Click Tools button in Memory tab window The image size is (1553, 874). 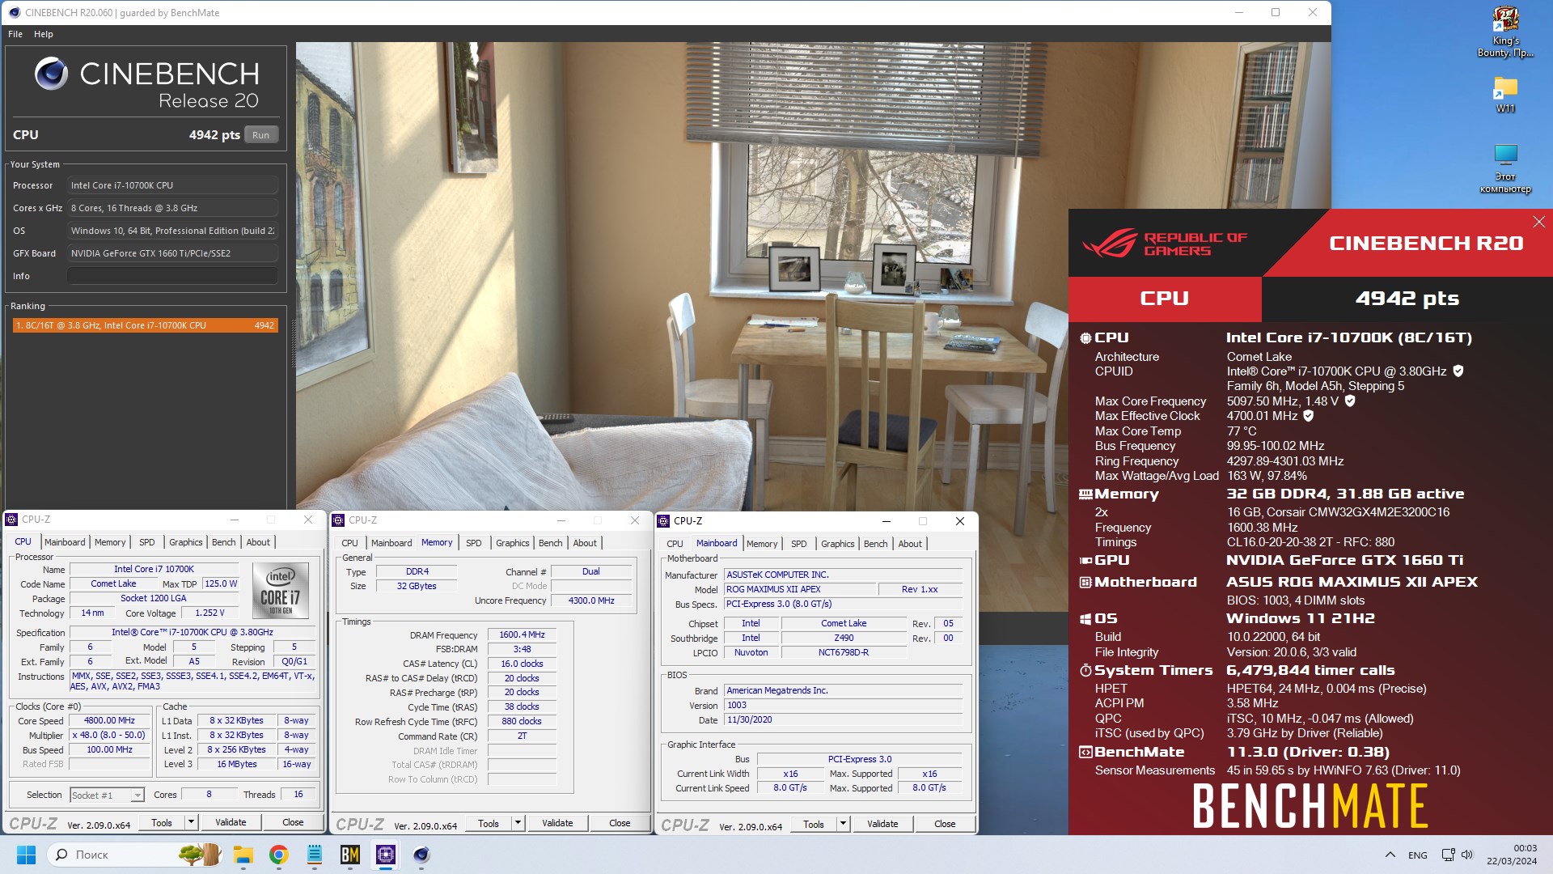(489, 823)
